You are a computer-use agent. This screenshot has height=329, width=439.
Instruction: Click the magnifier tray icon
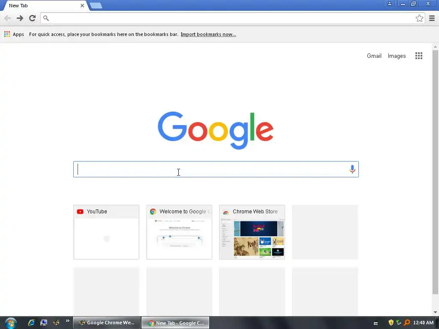click(x=407, y=323)
